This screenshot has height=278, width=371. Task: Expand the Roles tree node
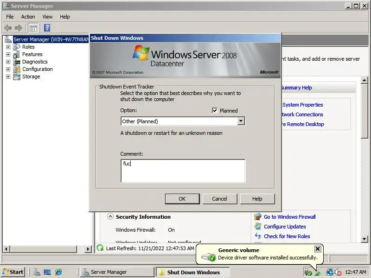pos(8,47)
